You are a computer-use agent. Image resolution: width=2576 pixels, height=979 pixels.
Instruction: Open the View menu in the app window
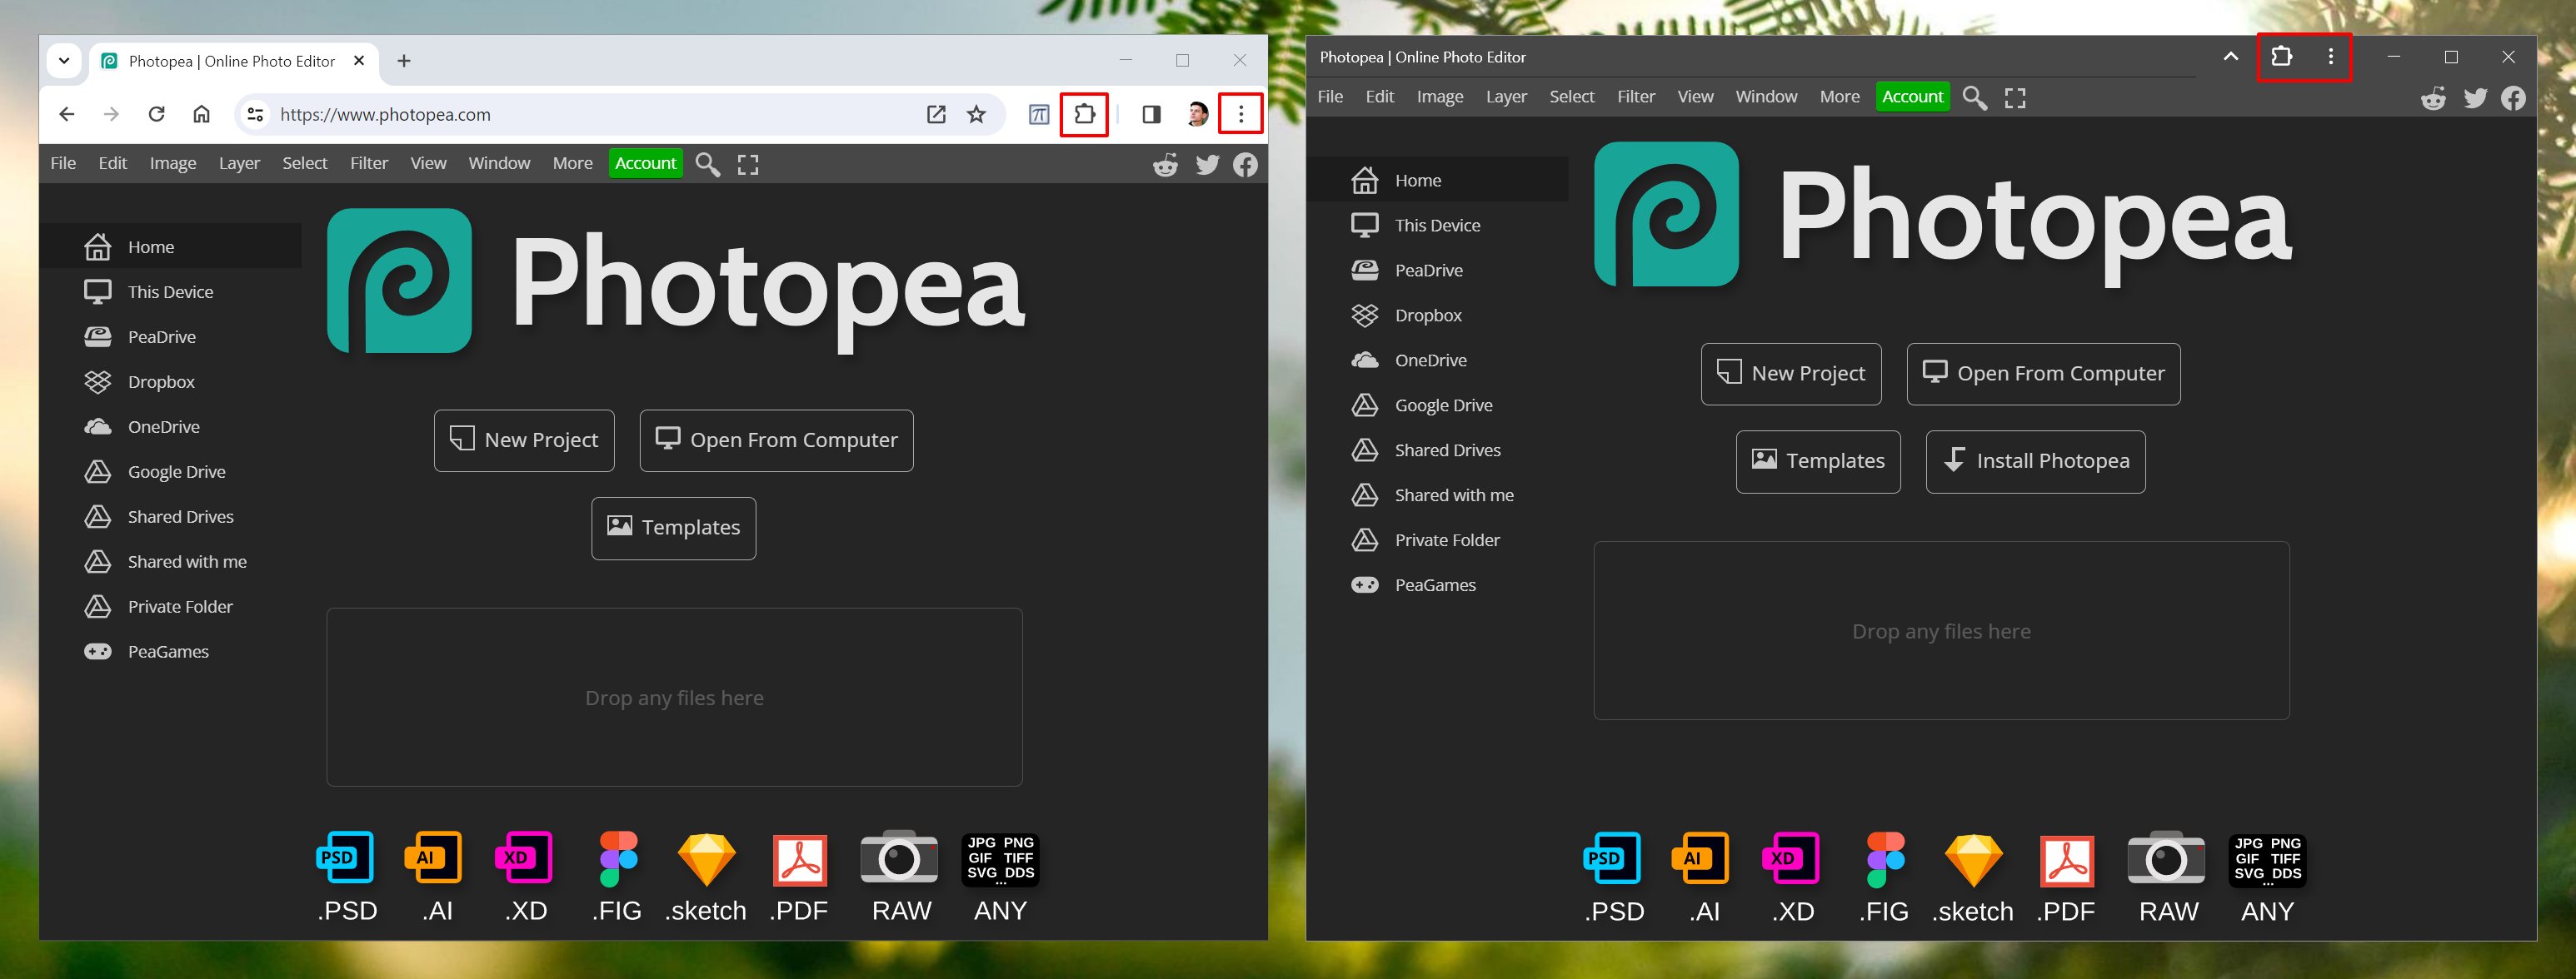(x=1695, y=96)
